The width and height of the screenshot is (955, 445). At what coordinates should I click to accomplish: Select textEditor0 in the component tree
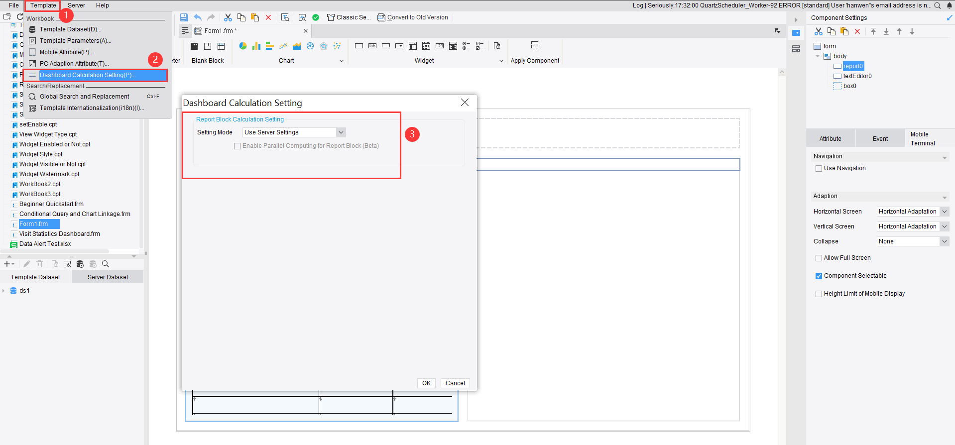tap(857, 76)
